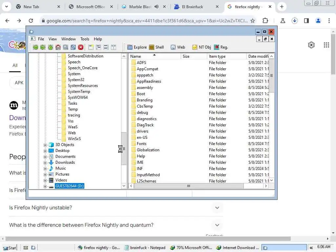Open Chrome extensions puzzle icon
Image resolution: width=336 pixels, height=252 pixels.
(265, 21)
